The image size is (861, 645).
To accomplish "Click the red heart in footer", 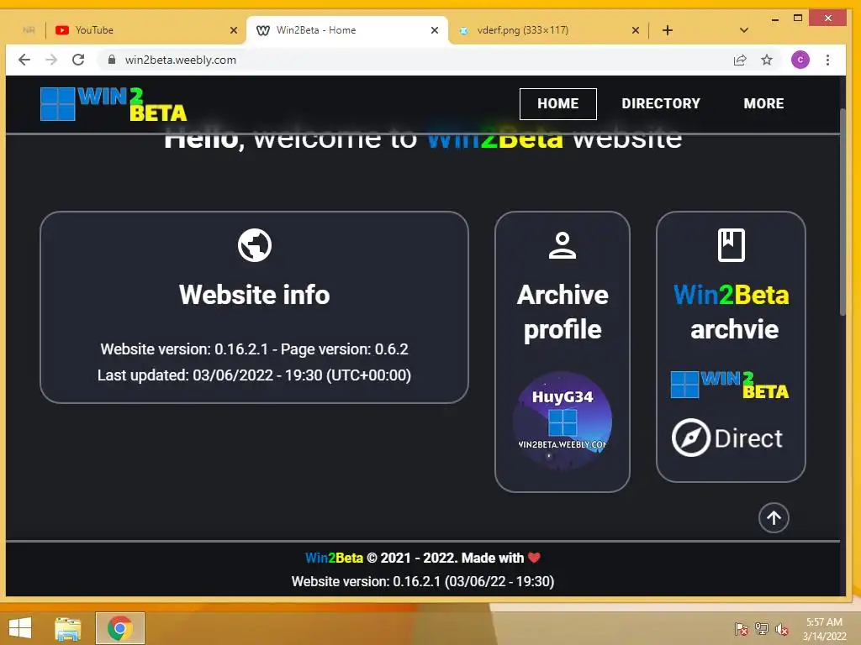I will pyautogui.click(x=534, y=558).
